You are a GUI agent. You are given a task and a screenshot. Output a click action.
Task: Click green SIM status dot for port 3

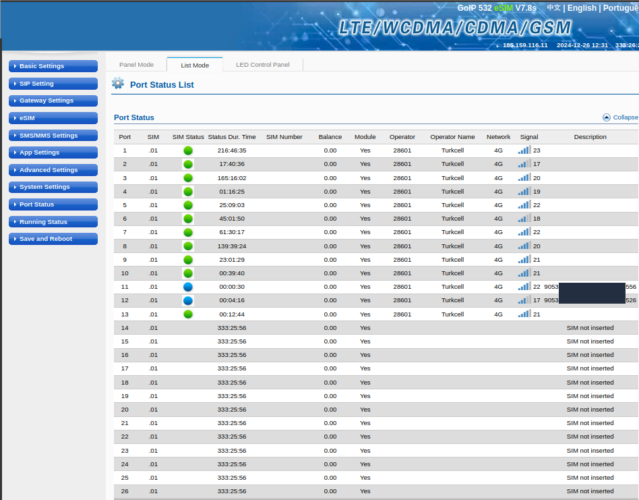(188, 178)
